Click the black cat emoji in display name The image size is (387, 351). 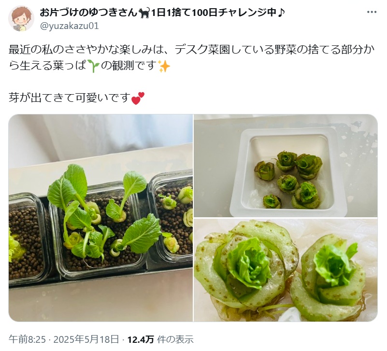tap(144, 13)
